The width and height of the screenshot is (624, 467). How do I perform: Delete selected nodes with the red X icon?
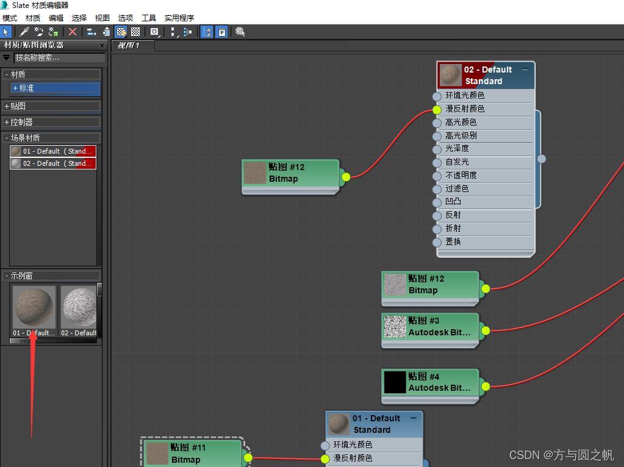coord(73,32)
